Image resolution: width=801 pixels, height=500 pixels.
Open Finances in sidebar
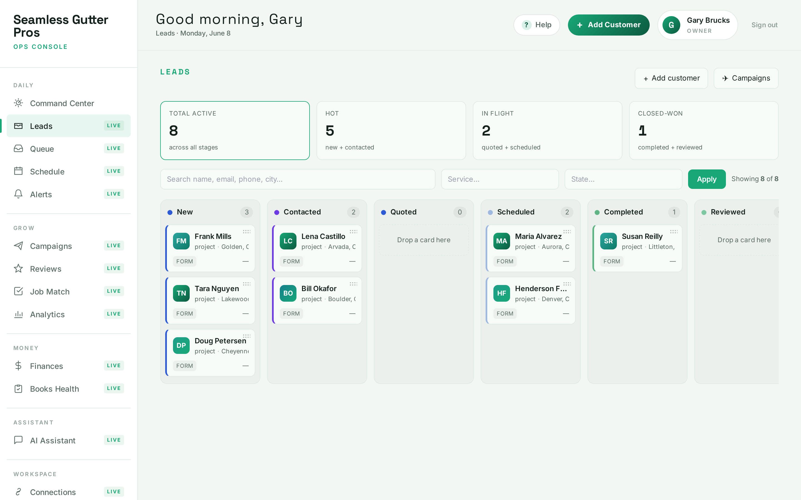pos(68,366)
